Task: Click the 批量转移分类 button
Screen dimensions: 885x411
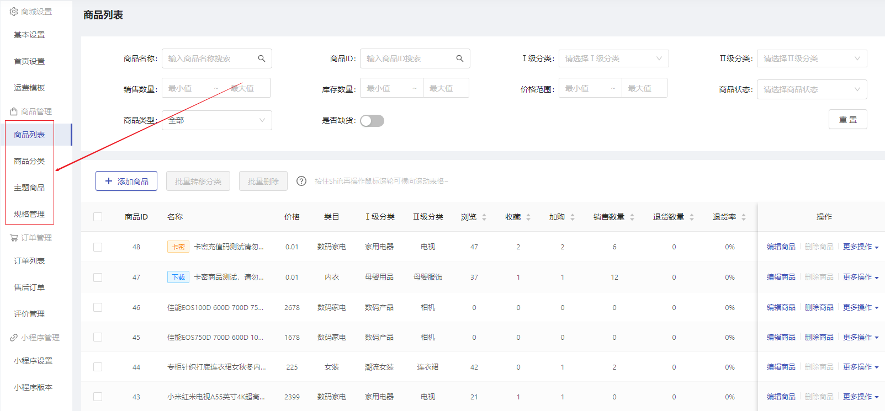Action: pyautogui.click(x=198, y=181)
